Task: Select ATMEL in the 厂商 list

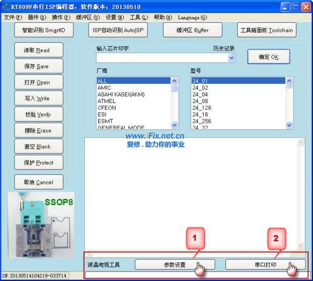Action: [134, 101]
